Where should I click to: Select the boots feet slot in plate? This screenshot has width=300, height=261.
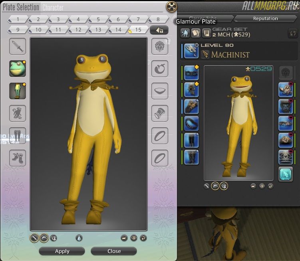tap(18, 158)
